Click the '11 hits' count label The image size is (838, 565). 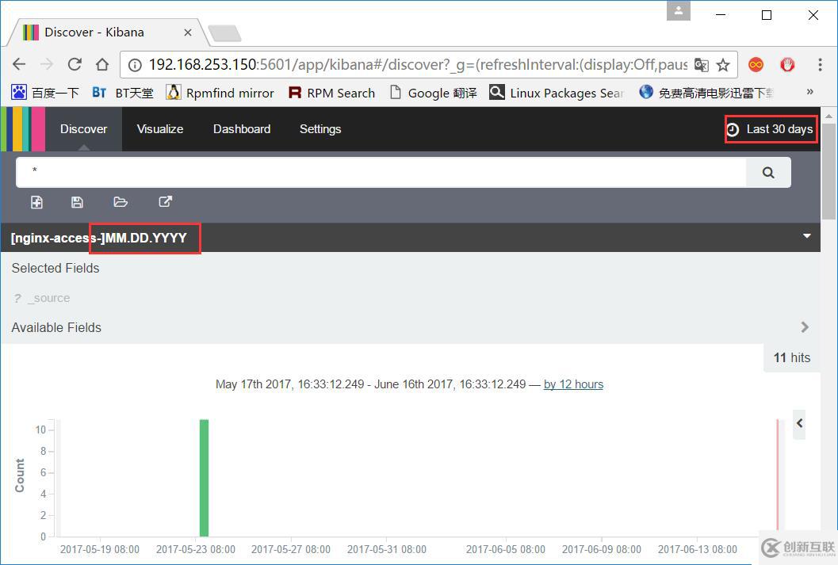pyautogui.click(x=792, y=358)
